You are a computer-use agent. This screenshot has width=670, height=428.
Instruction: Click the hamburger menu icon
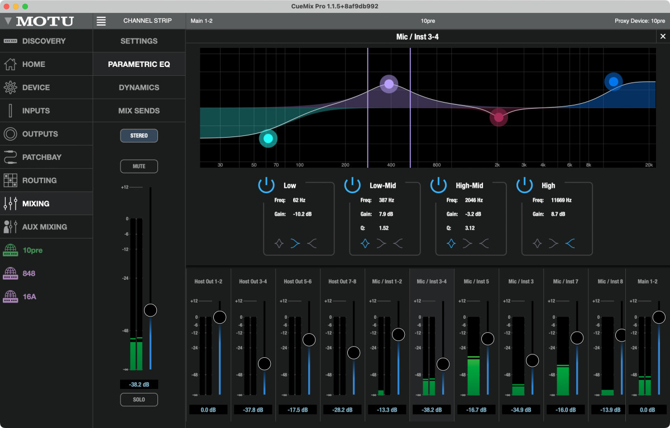(101, 21)
